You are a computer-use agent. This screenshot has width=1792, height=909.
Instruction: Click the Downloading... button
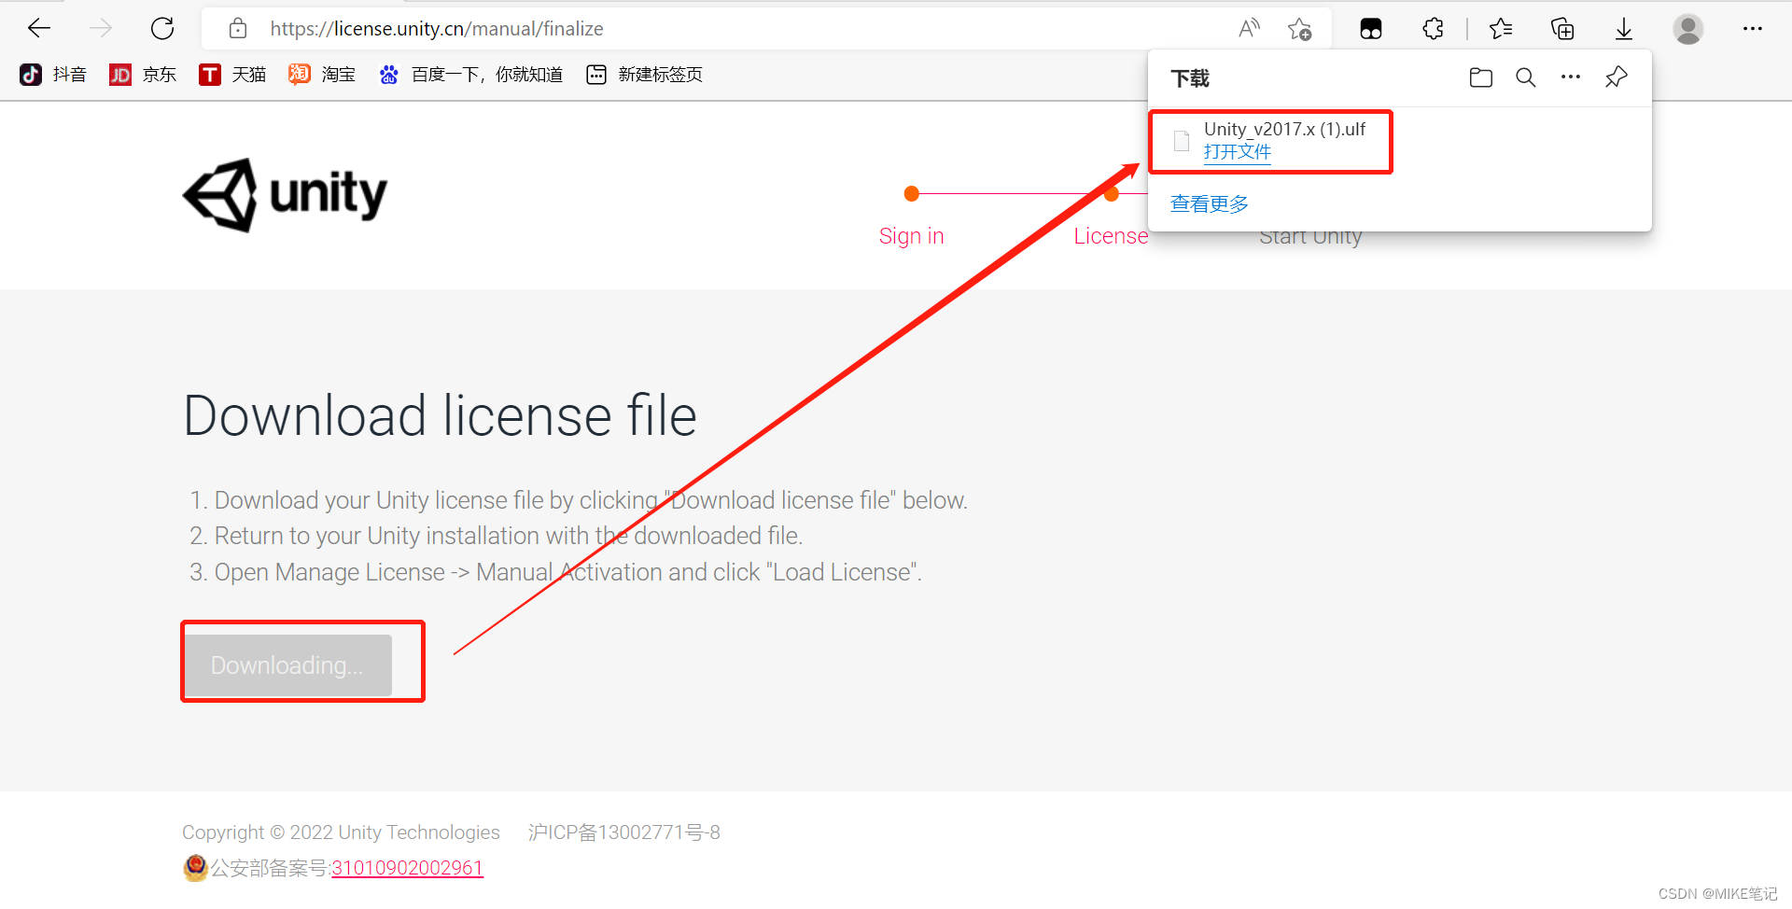(x=288, y=665)
